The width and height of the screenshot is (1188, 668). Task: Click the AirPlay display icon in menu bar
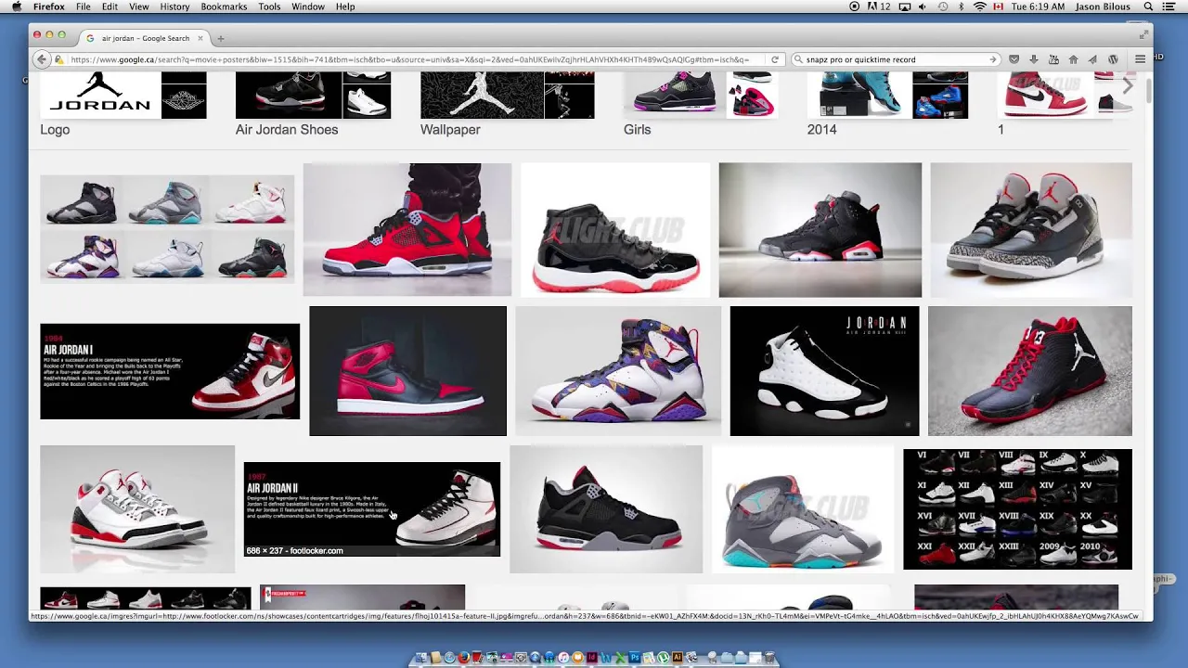tap(904, 6)
